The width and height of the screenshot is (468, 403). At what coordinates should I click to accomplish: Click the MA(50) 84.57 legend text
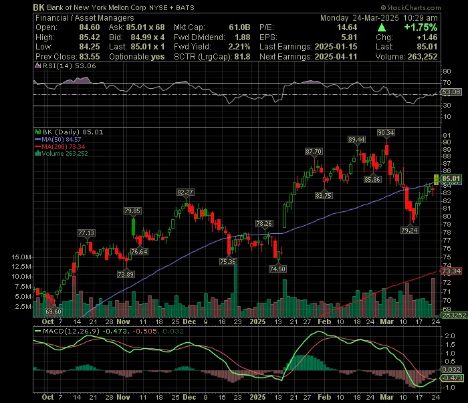point(62,139)
